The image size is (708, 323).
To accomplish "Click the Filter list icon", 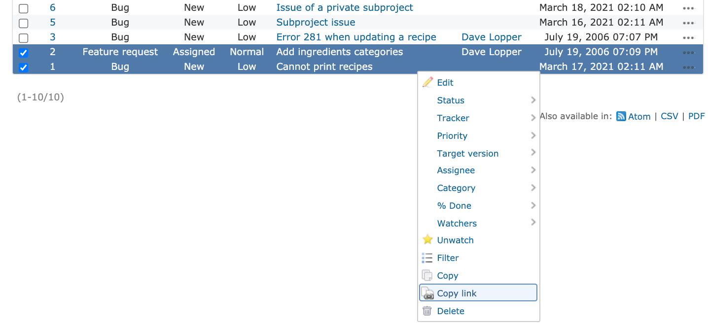I will pyautogui.click(x=427, y=258).
